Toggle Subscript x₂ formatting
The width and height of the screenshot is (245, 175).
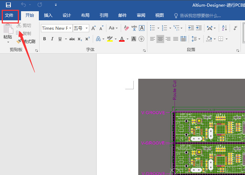(80, 39)
